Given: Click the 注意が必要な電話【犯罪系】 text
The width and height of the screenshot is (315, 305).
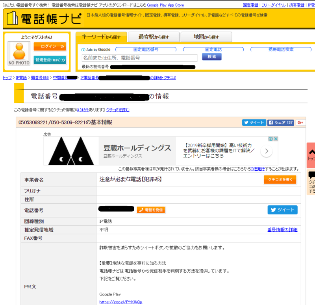Looking at the screenshot, I should 131,179.
